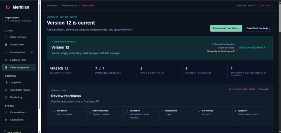281x133 pixels.
Task: Click the 'Syndicate · Track 02' label
Action: [x=246, y=6]
